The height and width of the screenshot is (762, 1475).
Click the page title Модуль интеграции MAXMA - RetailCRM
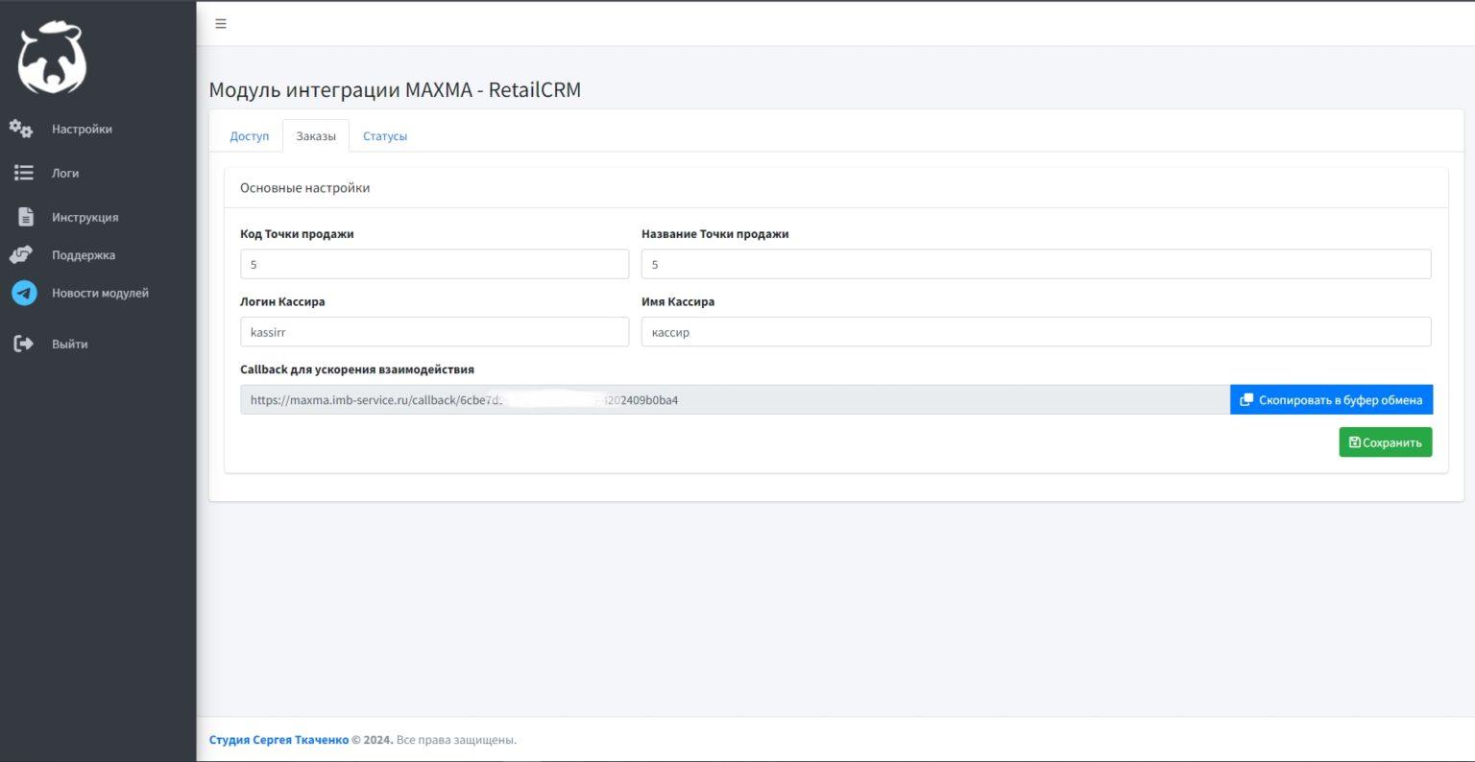click(395, 90)
